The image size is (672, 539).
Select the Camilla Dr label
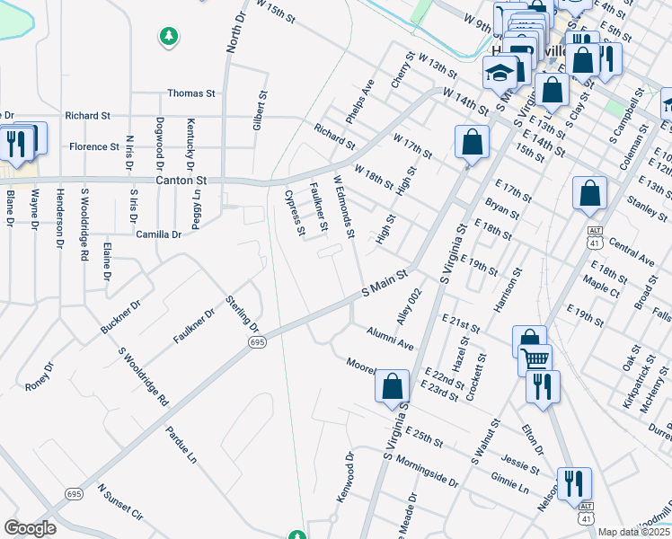point(159,234)
